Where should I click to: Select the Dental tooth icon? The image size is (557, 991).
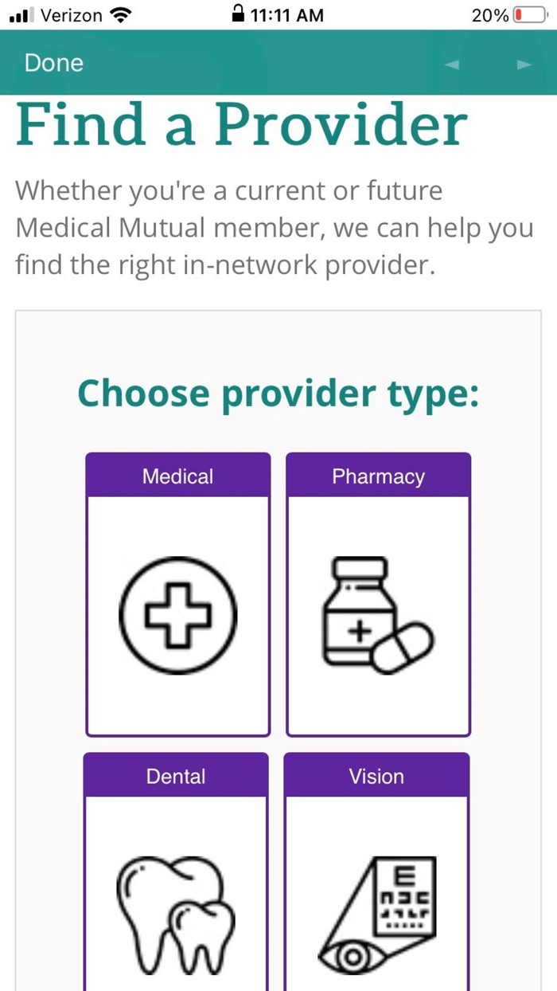[x=175, y=908]
